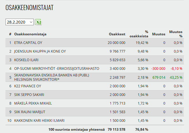Click the red -300 000 change value
Screen dimensions: 189x133
pos(158,69)
